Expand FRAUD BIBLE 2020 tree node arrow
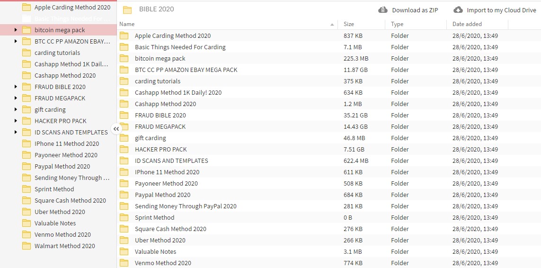The image size is (541, 268). [16, 87]
